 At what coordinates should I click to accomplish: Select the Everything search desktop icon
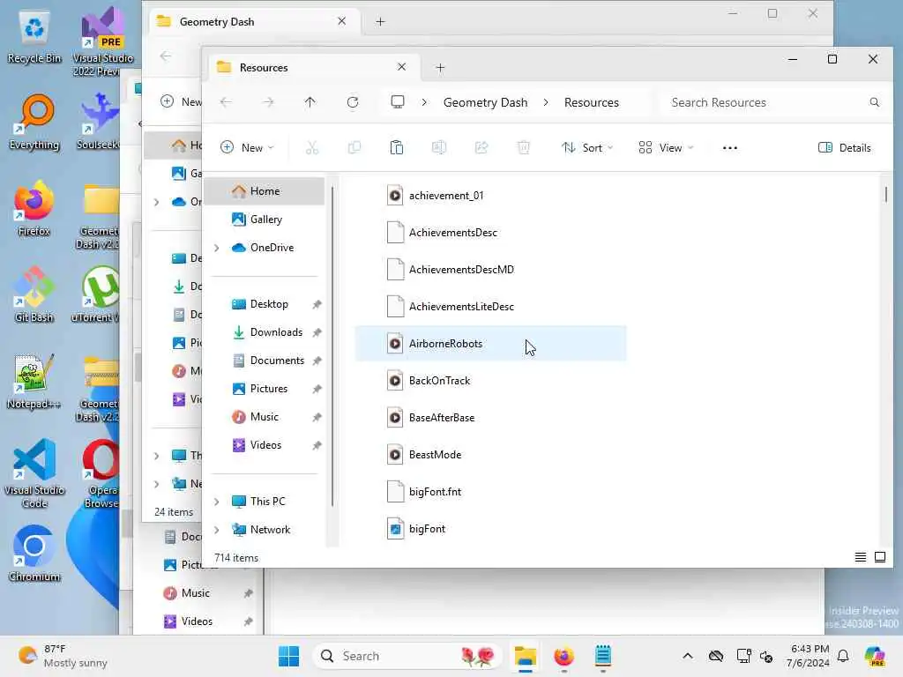[34, 123]
